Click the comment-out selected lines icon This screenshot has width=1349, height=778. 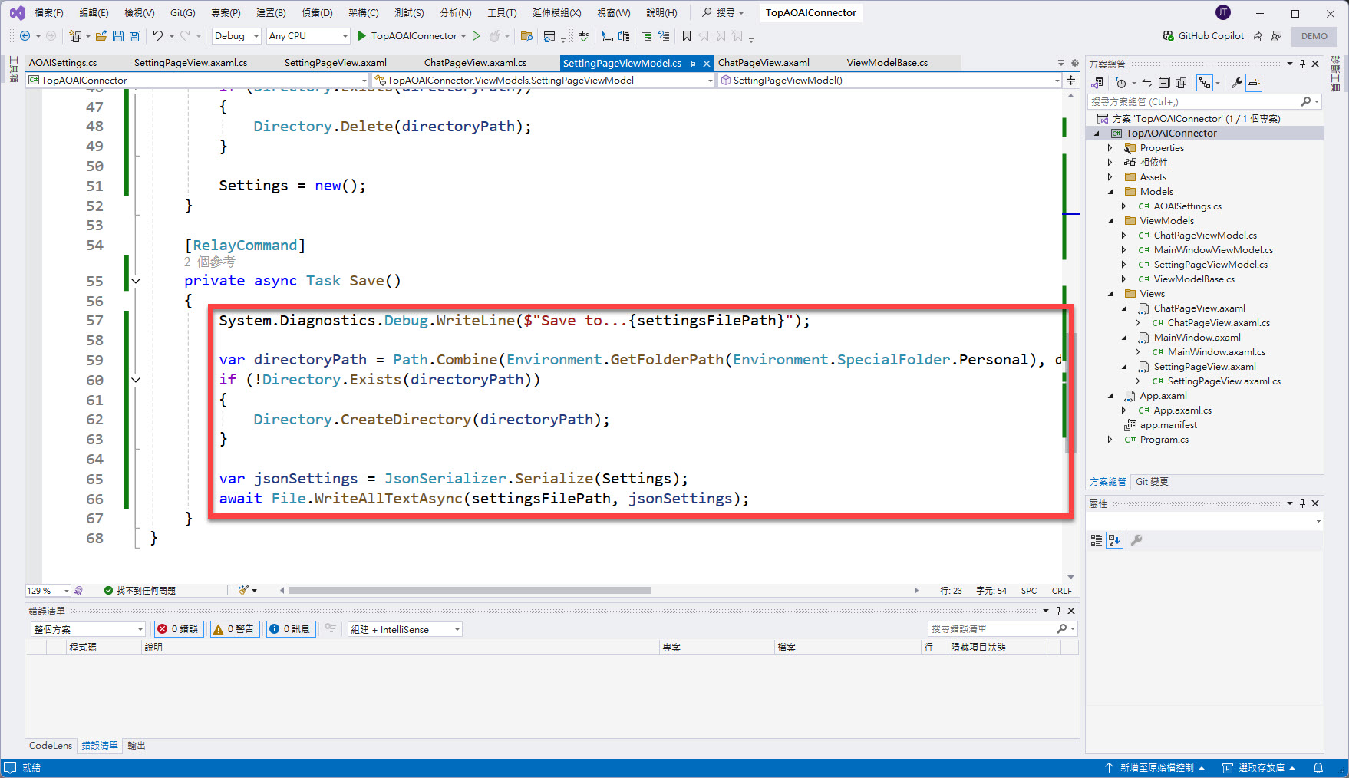pyautogui.click(x=647, y=36)
